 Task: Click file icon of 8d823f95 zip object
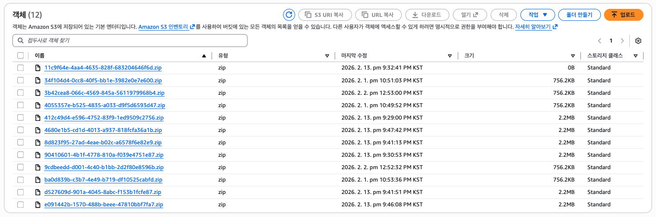pos(38,143)
